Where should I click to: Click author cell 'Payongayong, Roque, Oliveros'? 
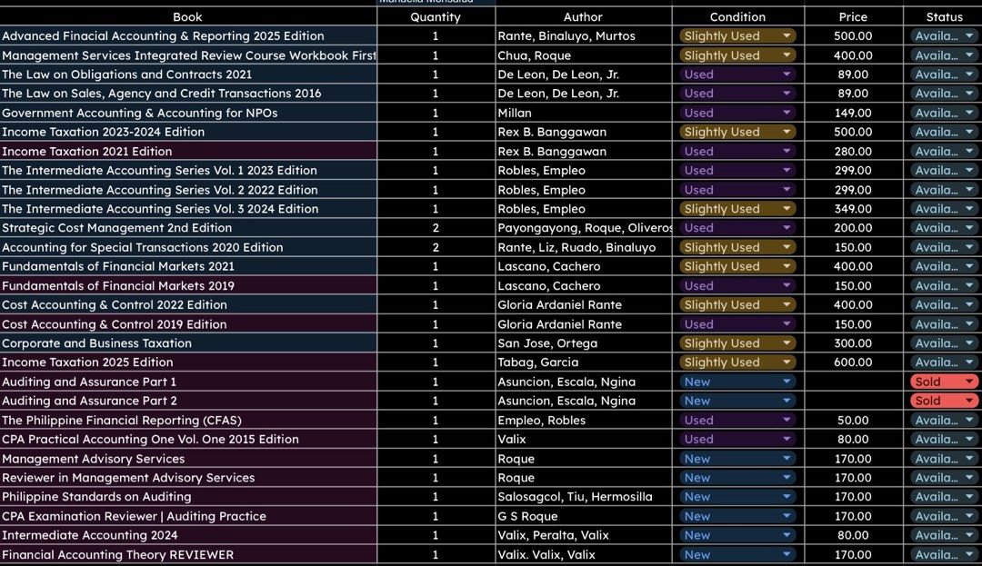583,228
